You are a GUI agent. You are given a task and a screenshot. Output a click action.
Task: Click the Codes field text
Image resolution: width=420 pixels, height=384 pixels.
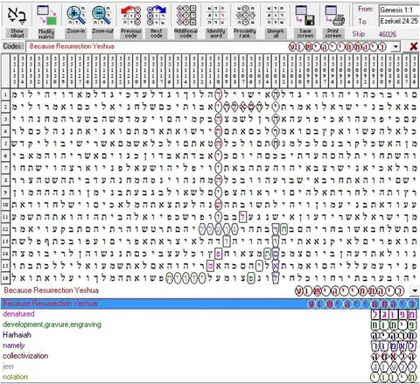click(x=72, y=46)
